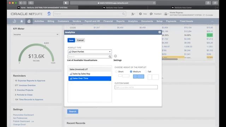Open the Vendors menu
226x127 pixels.
(77, 21)
